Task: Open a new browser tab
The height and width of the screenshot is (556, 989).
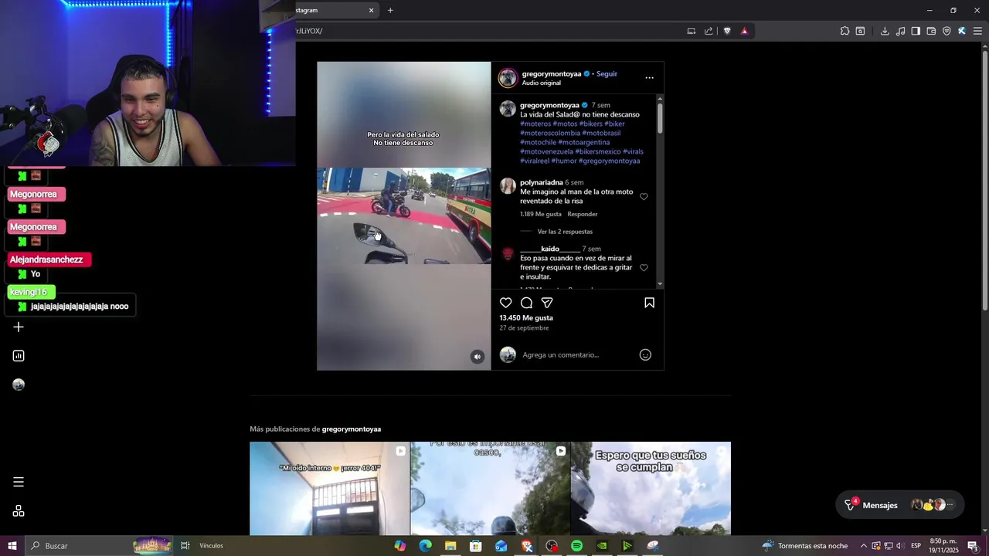Action: [x=390, y=10]
